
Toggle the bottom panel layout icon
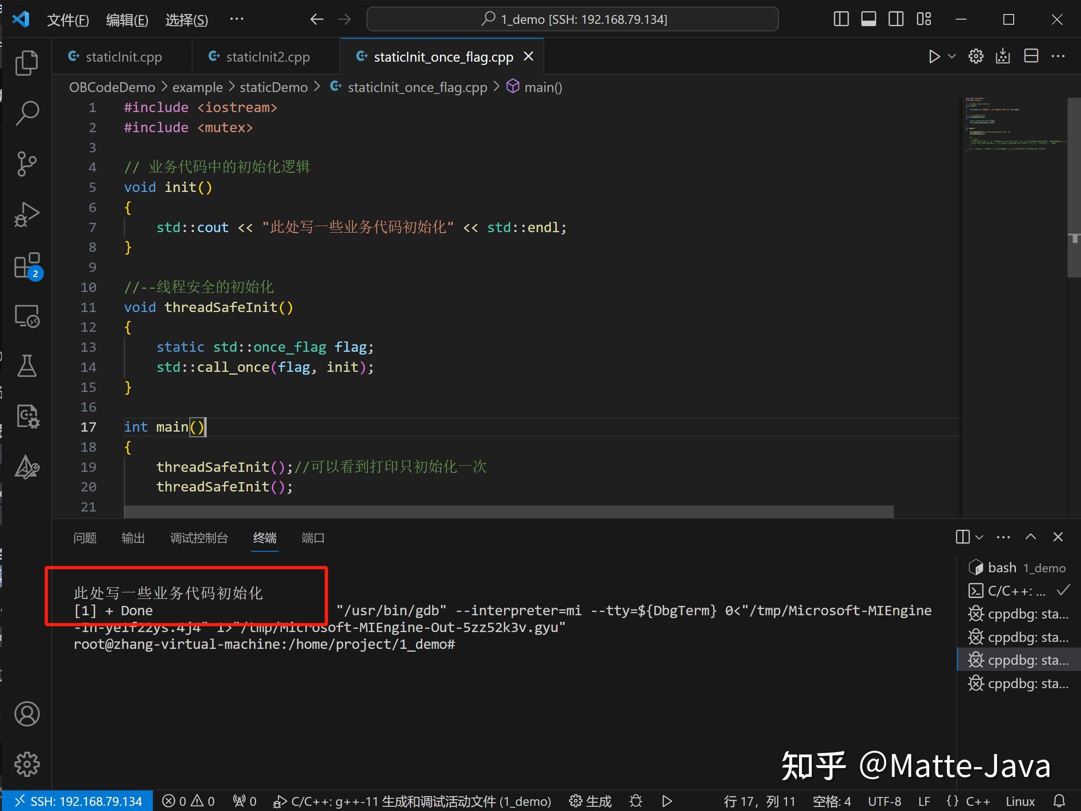coord(868,19)
